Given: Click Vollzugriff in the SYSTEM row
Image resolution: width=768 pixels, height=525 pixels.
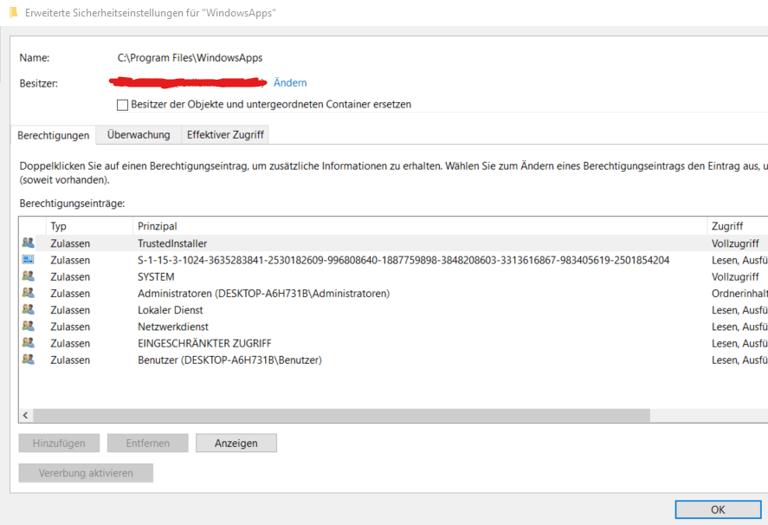Looking at the screenshot, I should (735, 276).
